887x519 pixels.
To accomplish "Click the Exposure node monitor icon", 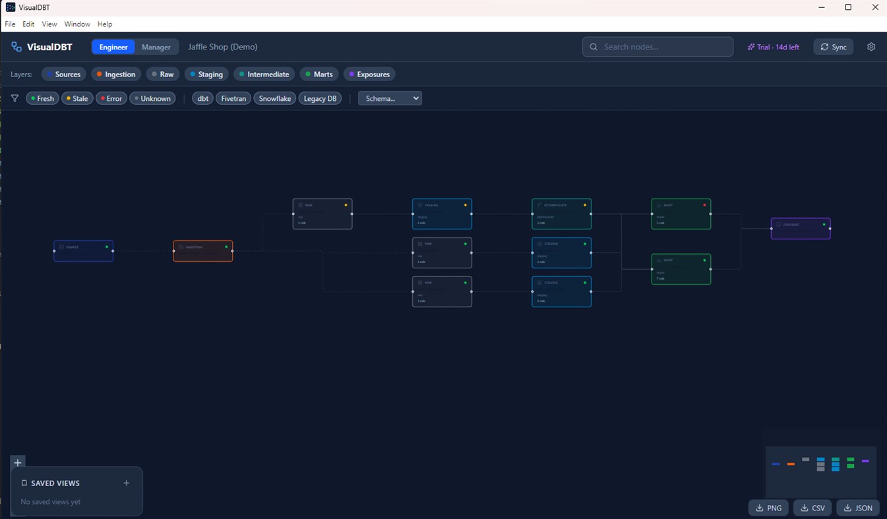I will pyautogui.click(x=779, y=224).
